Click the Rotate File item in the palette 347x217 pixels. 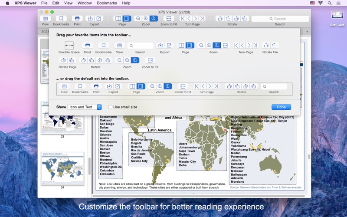coord(270,46)
